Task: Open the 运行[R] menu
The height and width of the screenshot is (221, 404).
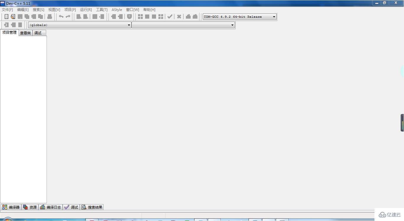Action: point(86,9)
